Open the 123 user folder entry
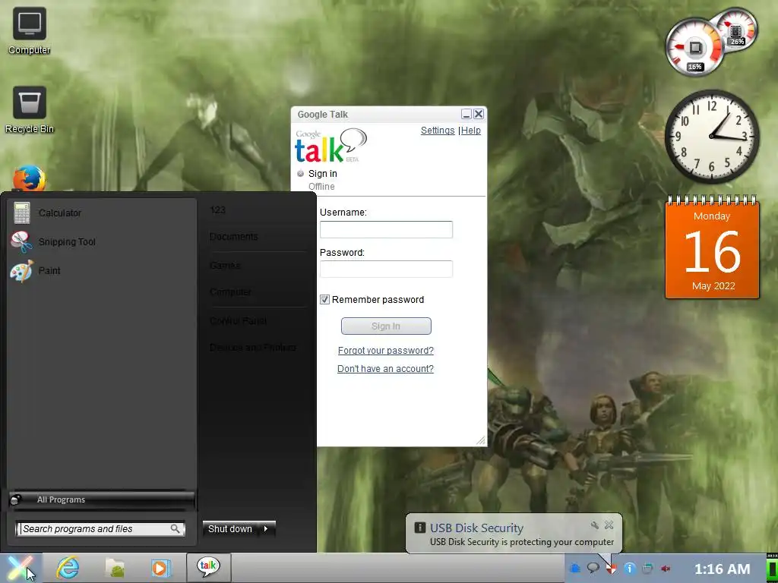The width and height of the screenshot is (778, 583). click(218, 210)
